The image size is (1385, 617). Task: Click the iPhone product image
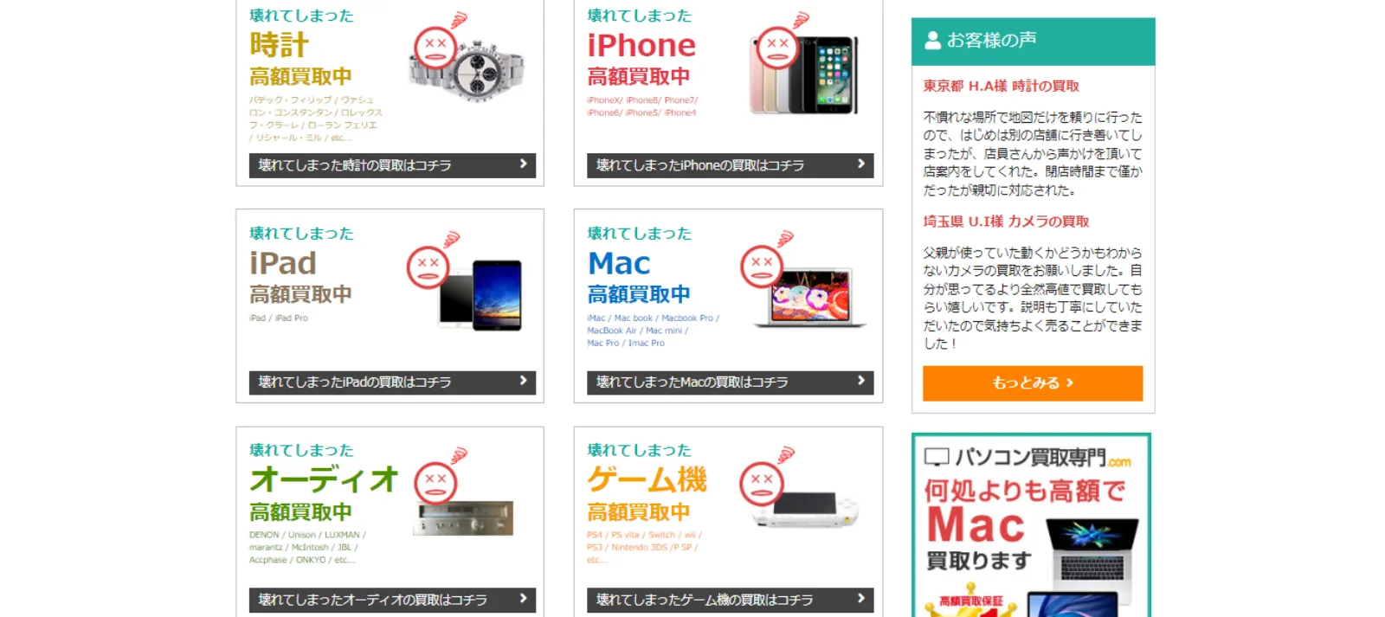tap(803, 74)
